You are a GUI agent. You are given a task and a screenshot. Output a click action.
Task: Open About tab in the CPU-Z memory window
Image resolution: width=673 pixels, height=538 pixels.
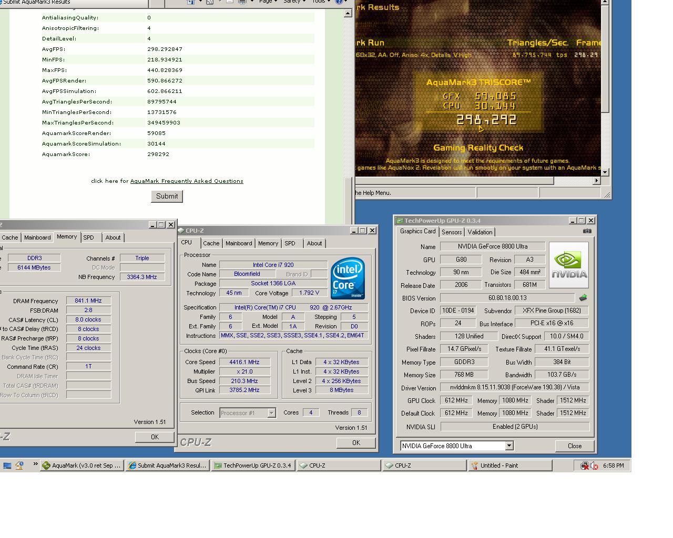[x=113, y=237]
